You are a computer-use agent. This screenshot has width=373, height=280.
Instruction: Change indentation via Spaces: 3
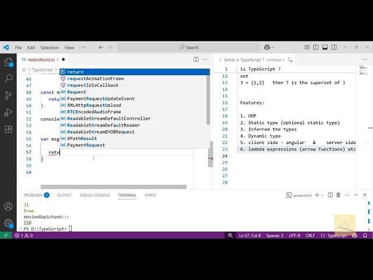275,236
